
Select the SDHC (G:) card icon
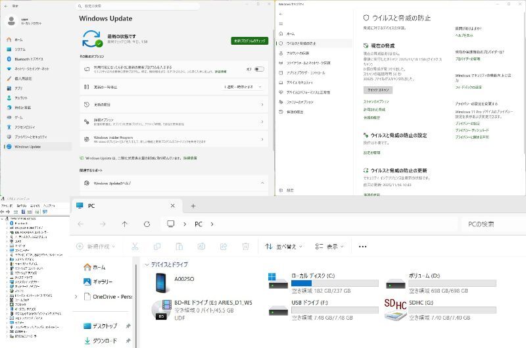pyautogui.click(x=394, y=308)
